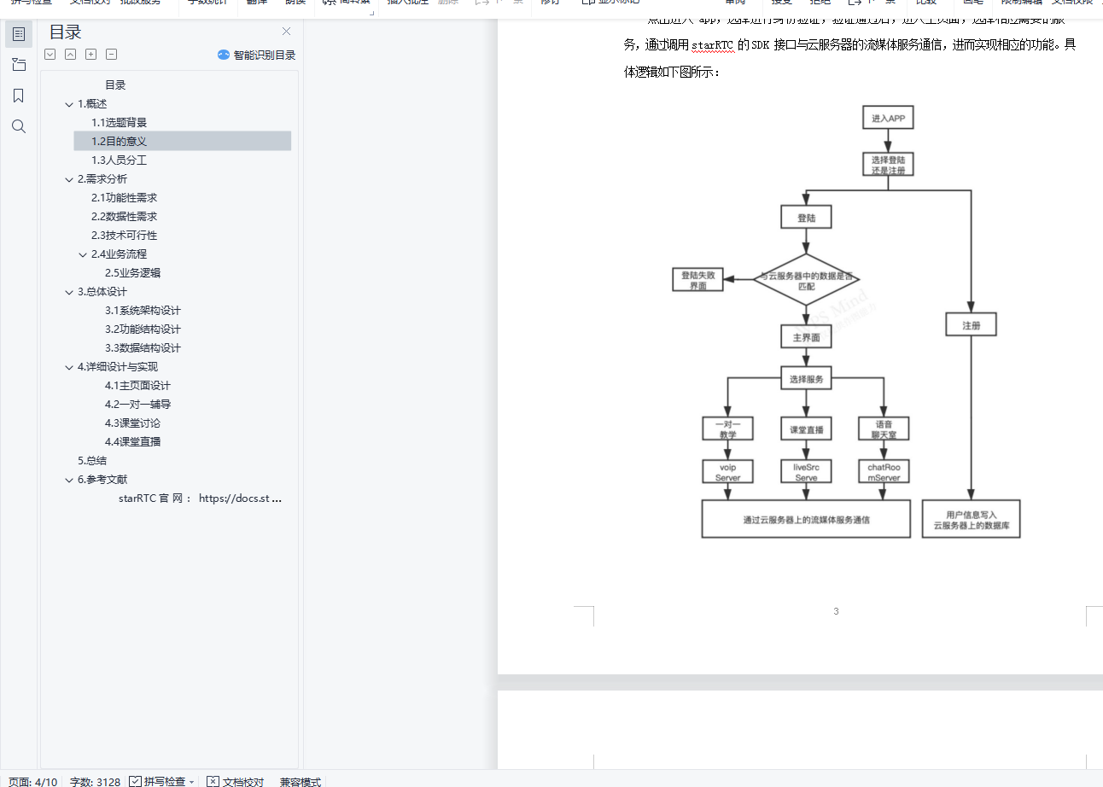Click the 进入APP box in the flowchart
The width and height of the screenshot is (1103, 787).
(888, 118)
